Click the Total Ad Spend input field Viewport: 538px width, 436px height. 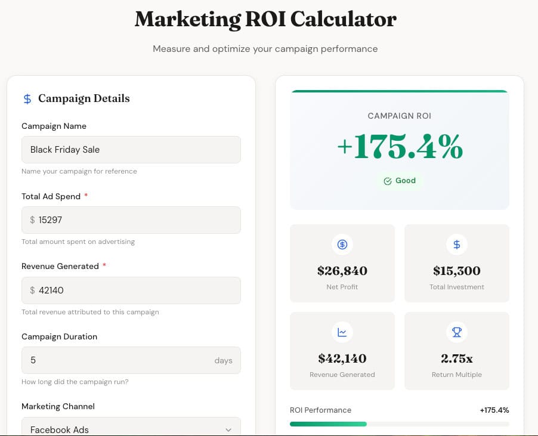pos(131,219)
